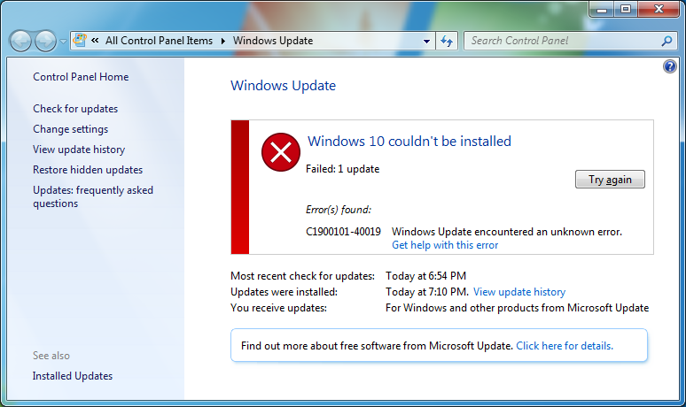
Task: Open Installed Updates under See also
Action: [x=73, y=376]
